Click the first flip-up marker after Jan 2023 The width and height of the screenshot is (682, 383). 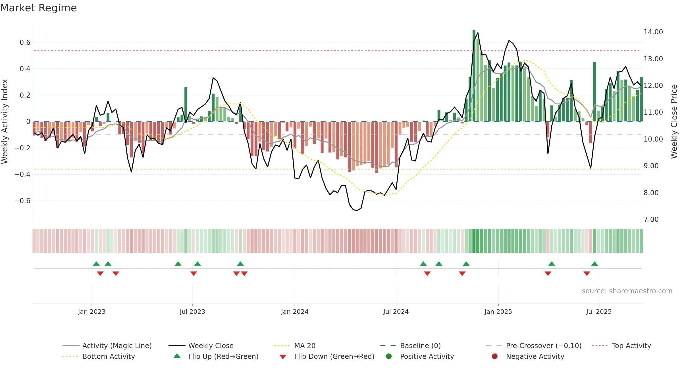[x=96, y=264]
